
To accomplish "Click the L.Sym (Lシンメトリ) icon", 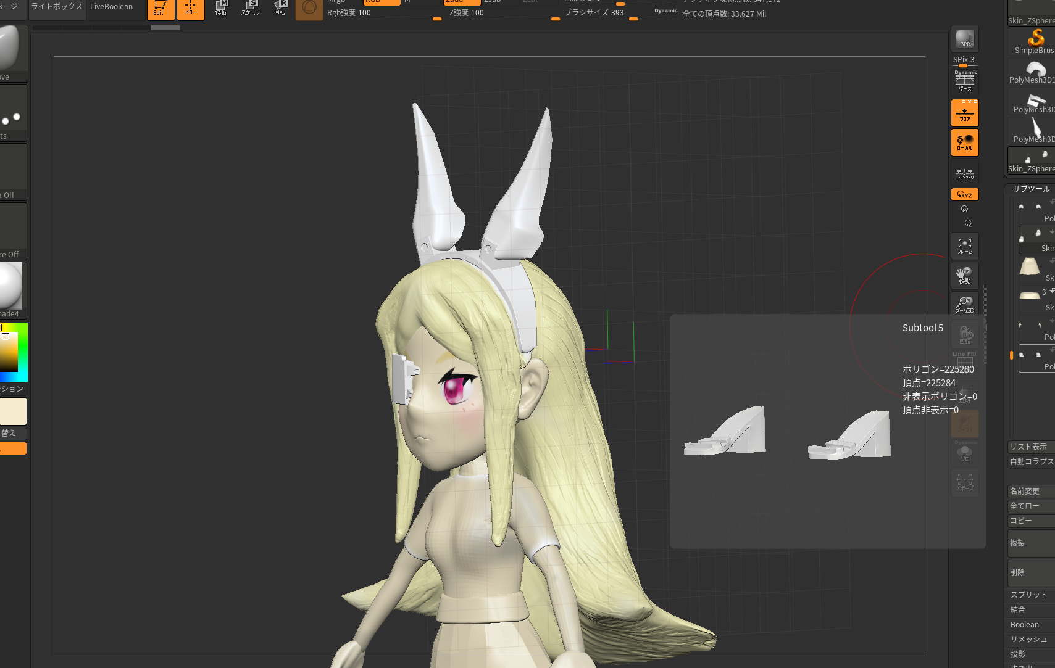I will (x=965, y=174).
